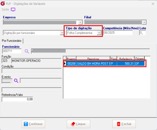Click the MONITOR OPERACIO function field
Viewport: 157px width, 130px height.
pyautogui.click(x=36, y=61)
